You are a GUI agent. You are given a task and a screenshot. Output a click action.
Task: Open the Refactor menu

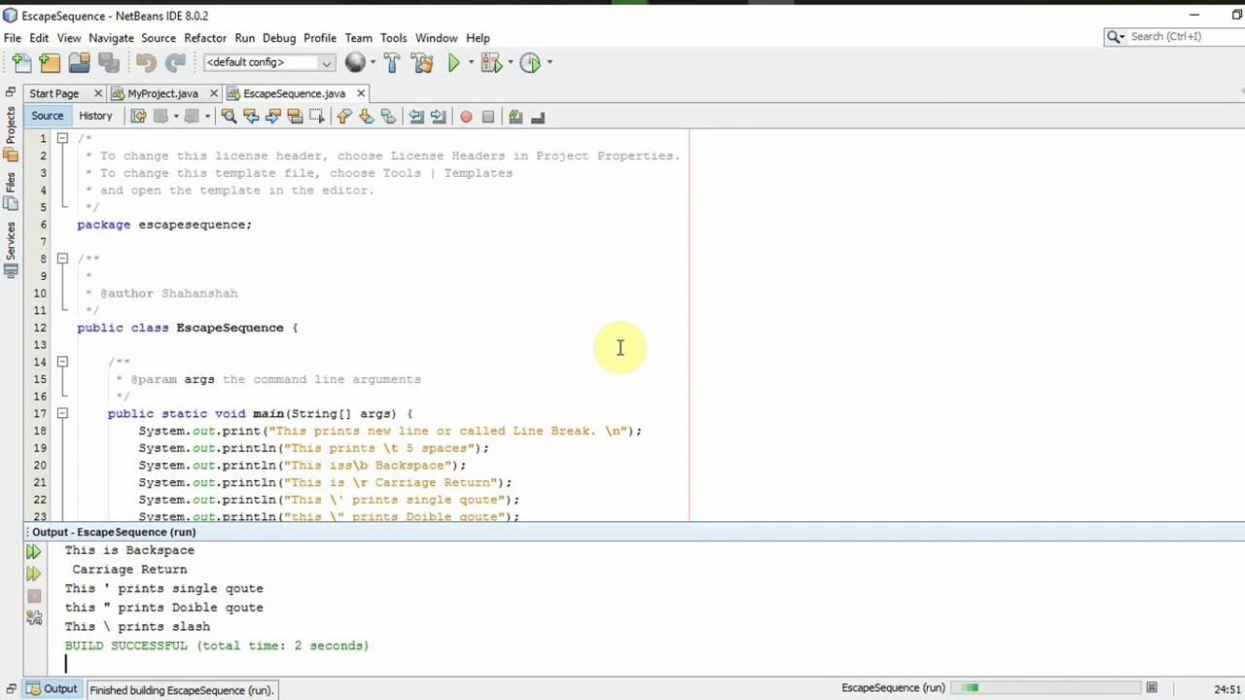(204, 38)
